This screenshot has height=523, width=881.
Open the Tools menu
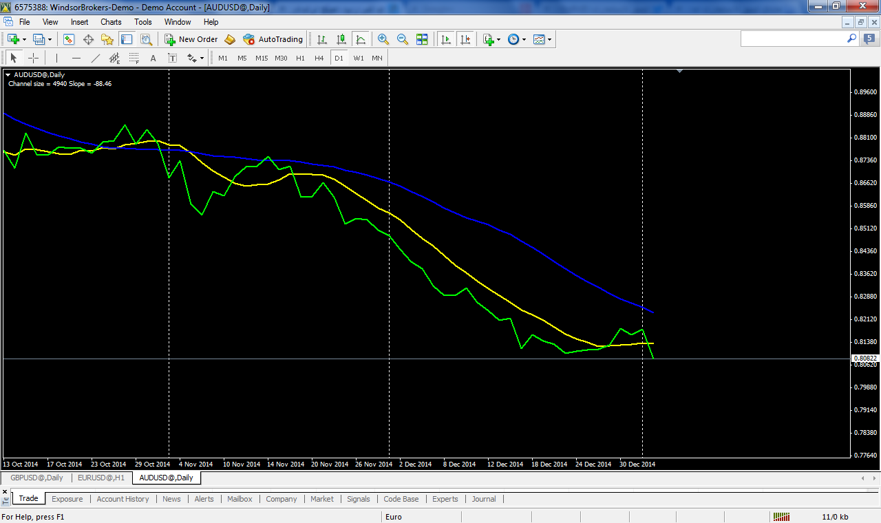(x=143, y=22)
